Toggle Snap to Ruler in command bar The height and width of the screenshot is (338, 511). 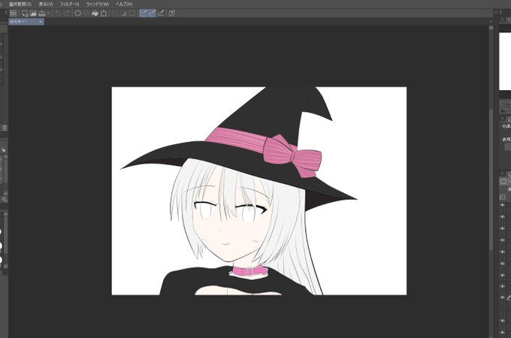pyautogui.click(x=143, y=13)
